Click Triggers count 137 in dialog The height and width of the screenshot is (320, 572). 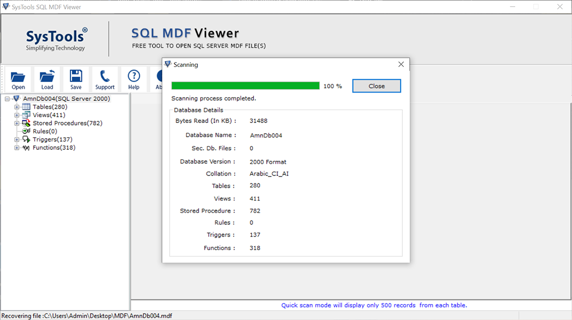point(255,235)
